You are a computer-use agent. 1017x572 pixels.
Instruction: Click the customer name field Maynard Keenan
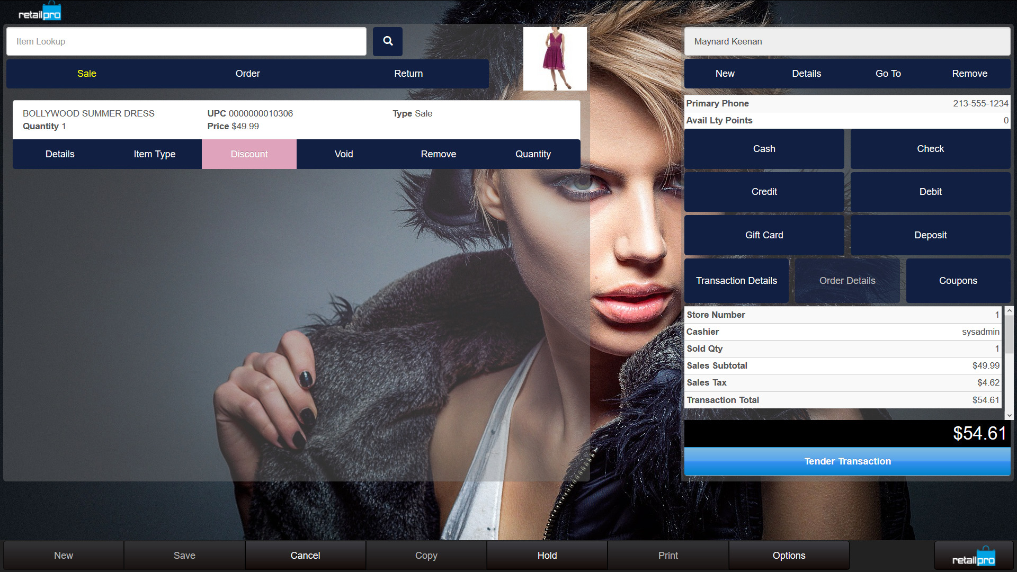pyautogui.click(x=846, y=41)
